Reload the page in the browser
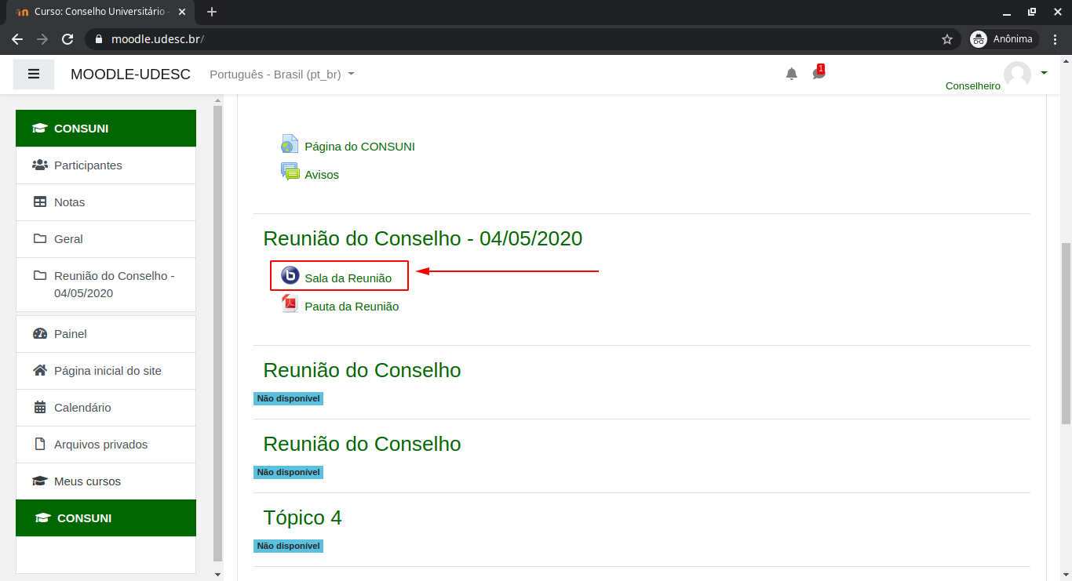Image resolution: width=1072 pixels, height=581 pixels. pyautogui.click(x=67, y=39)
